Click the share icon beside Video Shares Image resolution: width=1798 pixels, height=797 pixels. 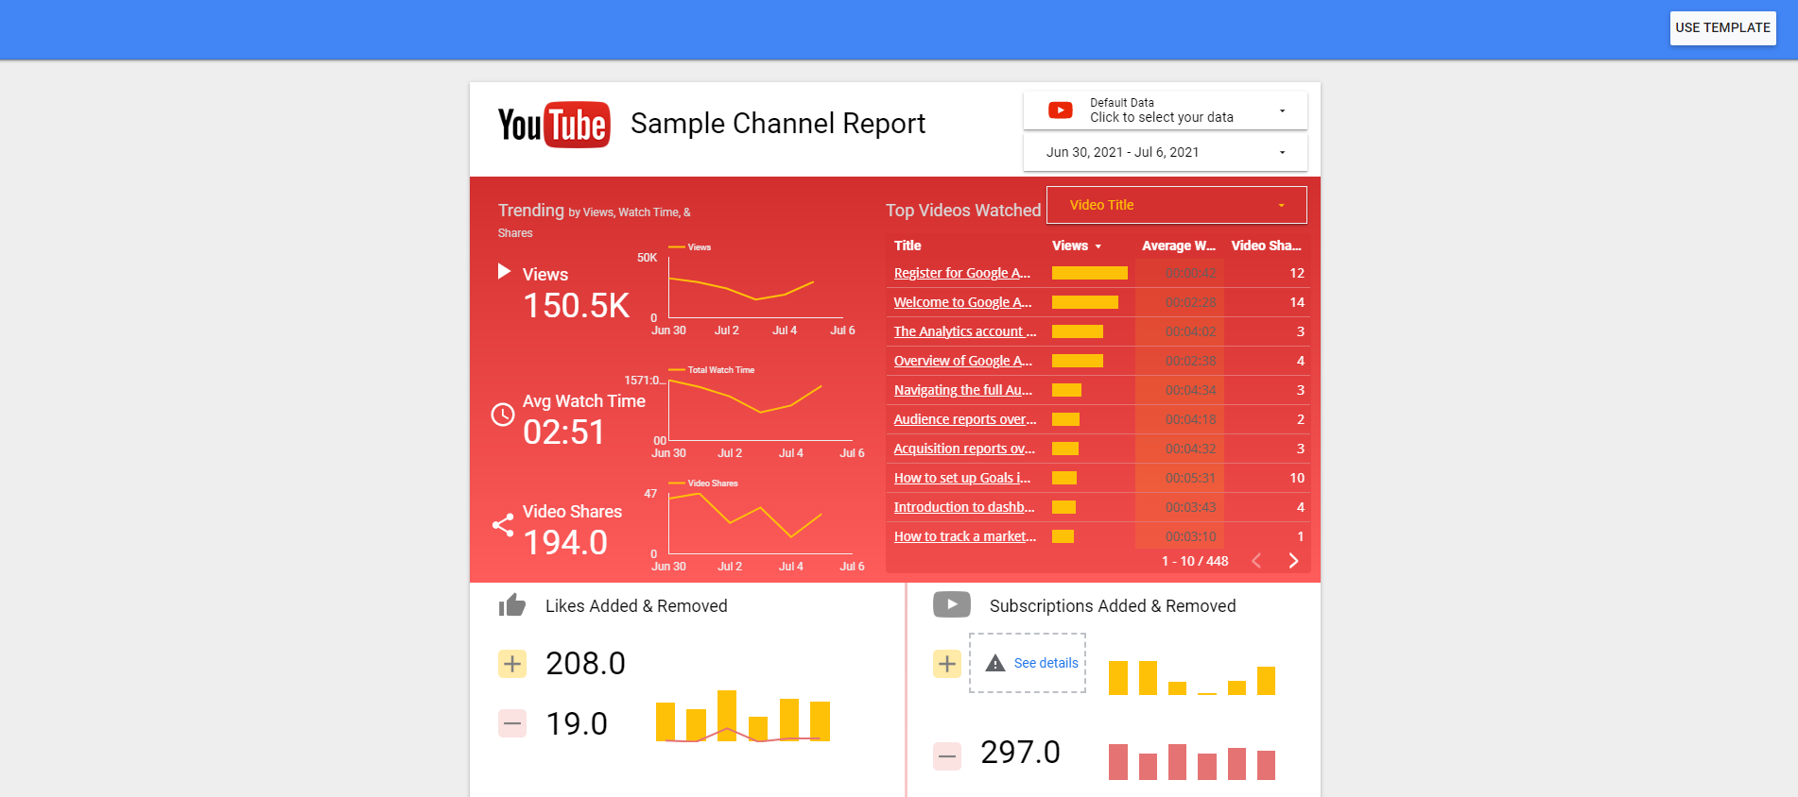pyautogui.click(x=503, y=525)
